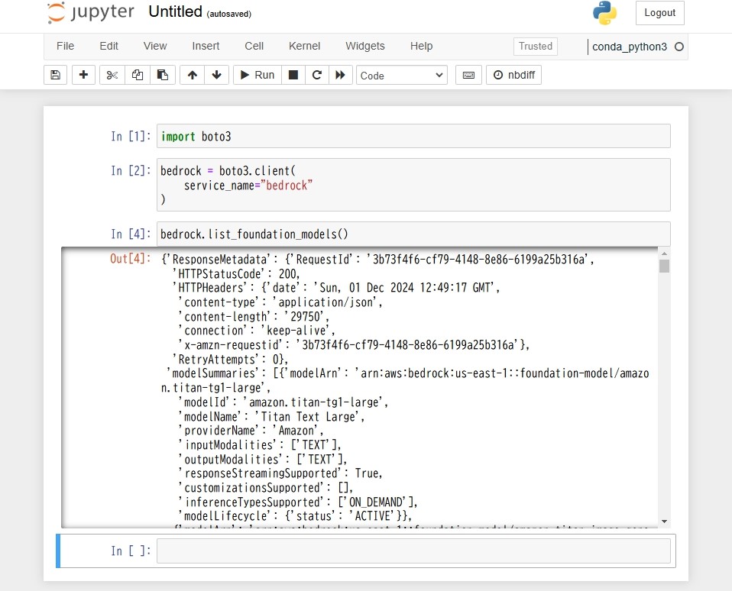This screenshot has width=732, height=591.
Task: Interrupt the kernel with stop icon
Action: 293,75
